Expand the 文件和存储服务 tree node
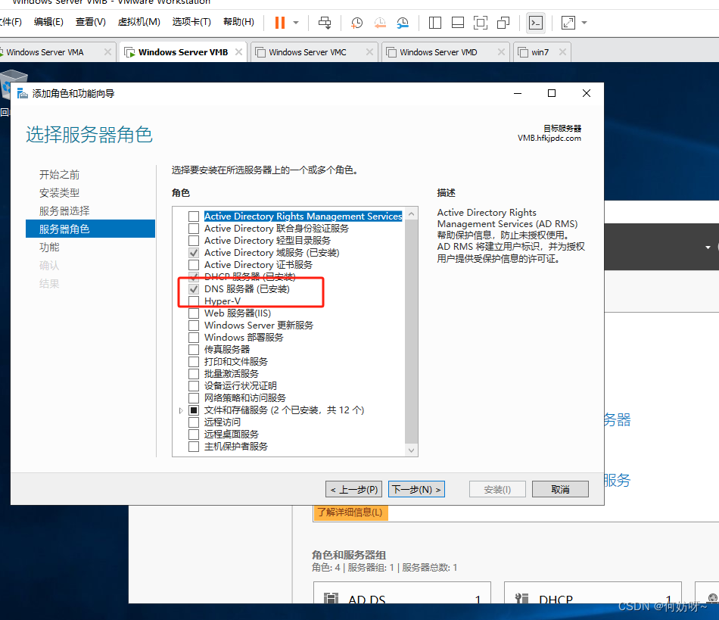Viewport: 719px width, 620px height. click(x=181, y=410)
